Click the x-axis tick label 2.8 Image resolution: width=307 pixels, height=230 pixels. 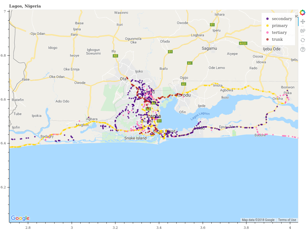[x=28, y=228]
